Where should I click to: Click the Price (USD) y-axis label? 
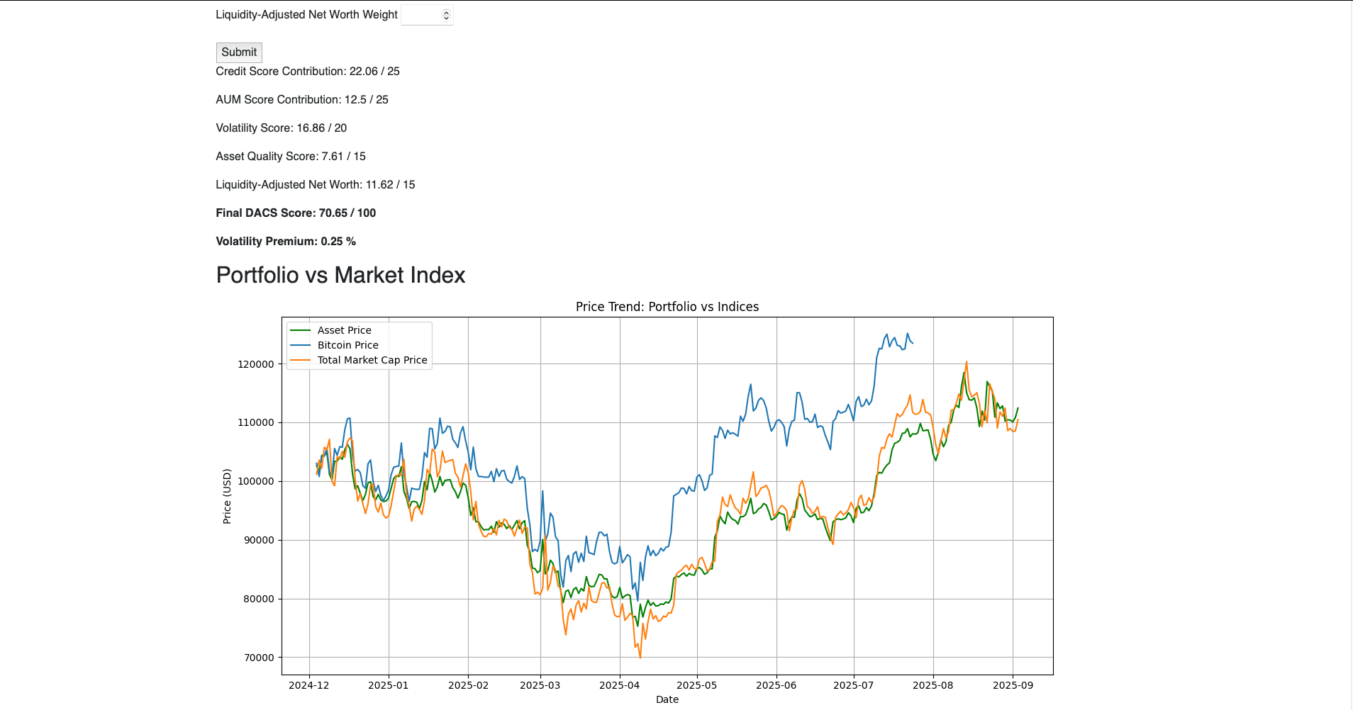point(227,496)
